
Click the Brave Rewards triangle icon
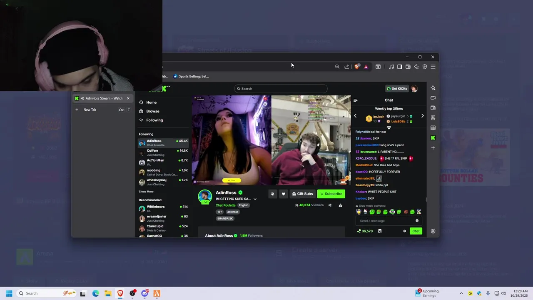(x=366, y=67)
